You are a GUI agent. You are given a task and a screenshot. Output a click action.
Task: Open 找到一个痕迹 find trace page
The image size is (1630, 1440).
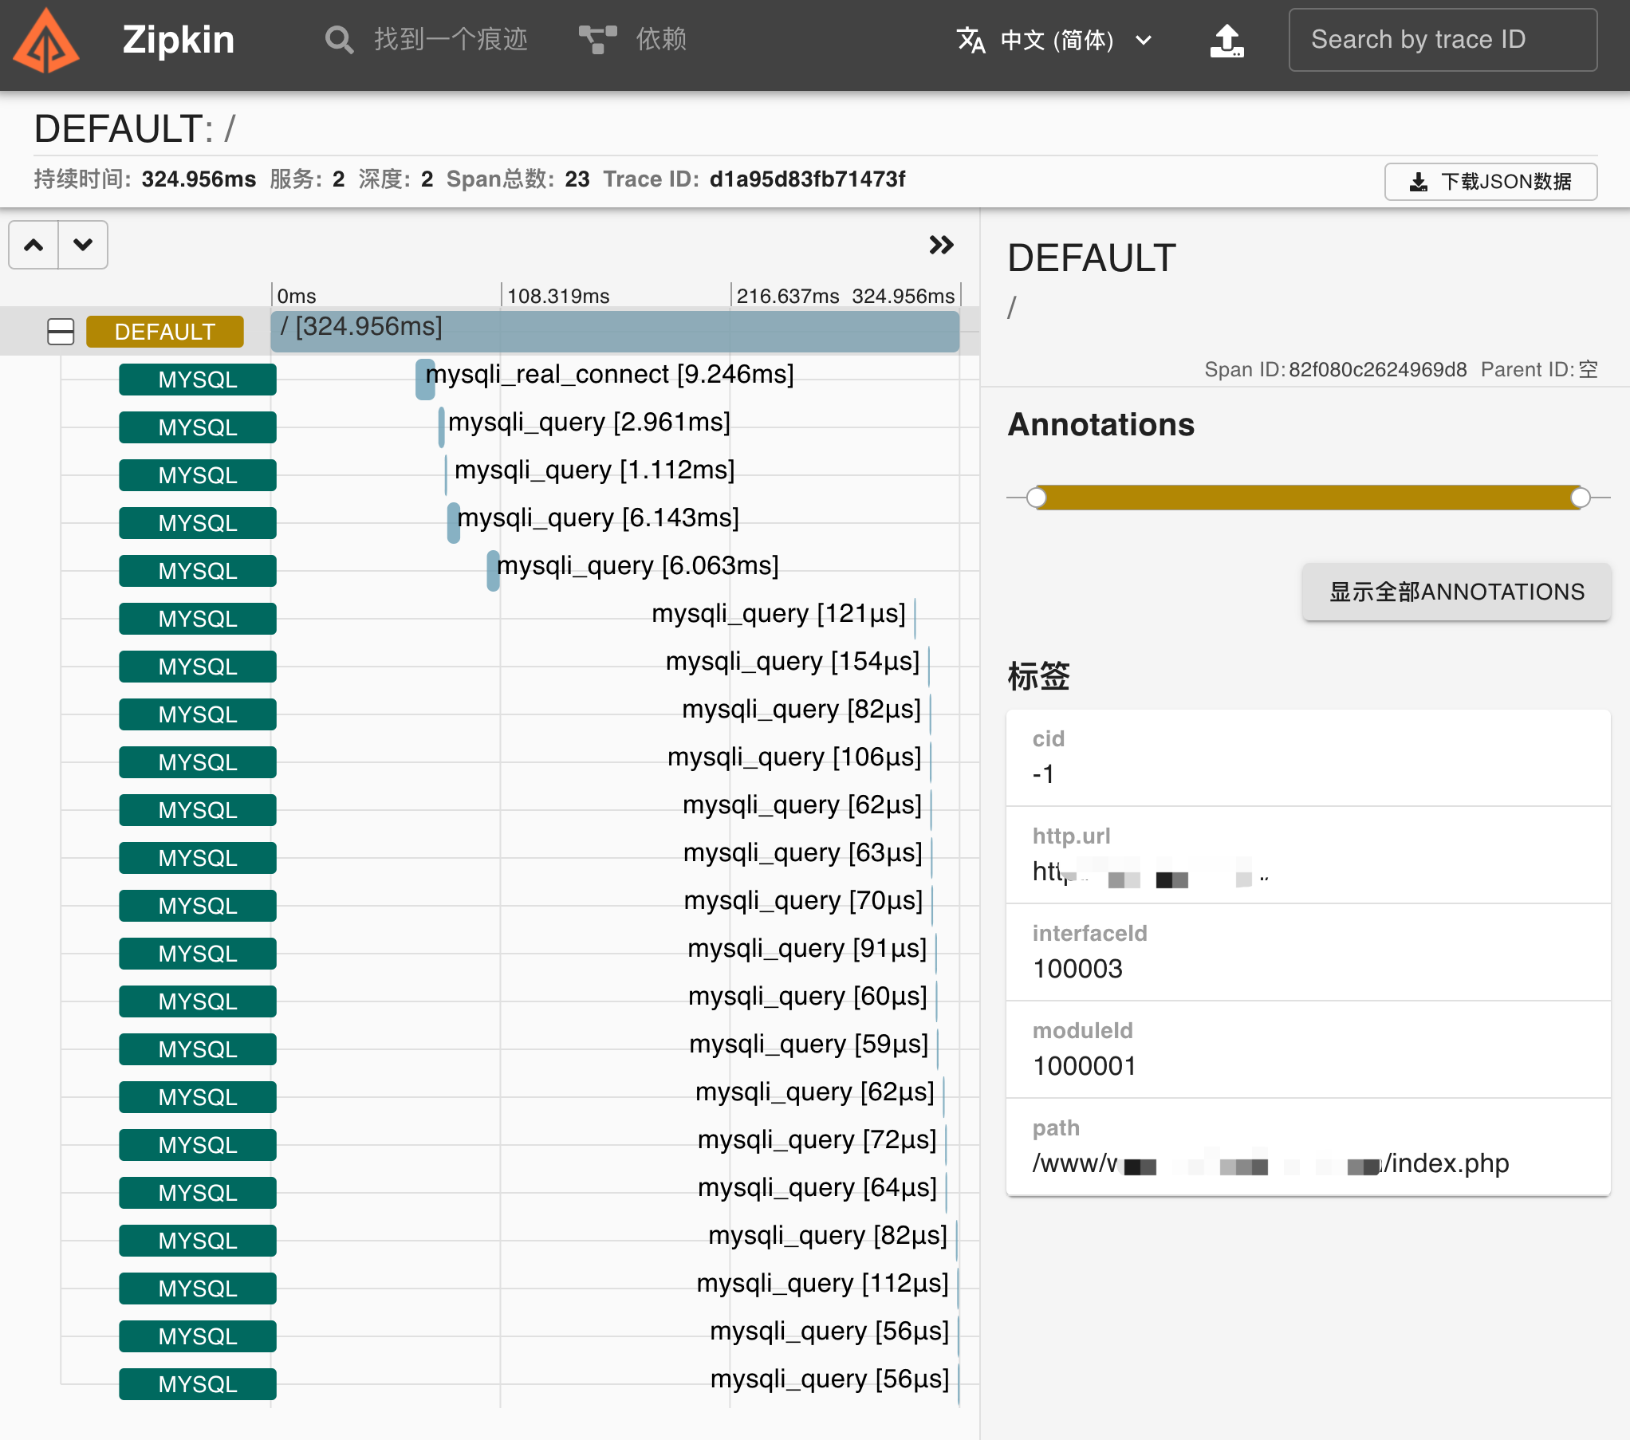(x=451, y=40)
